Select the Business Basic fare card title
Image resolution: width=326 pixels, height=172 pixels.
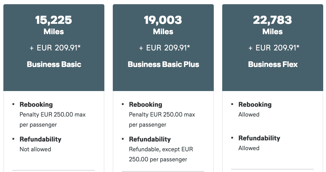tap(54, 64)
